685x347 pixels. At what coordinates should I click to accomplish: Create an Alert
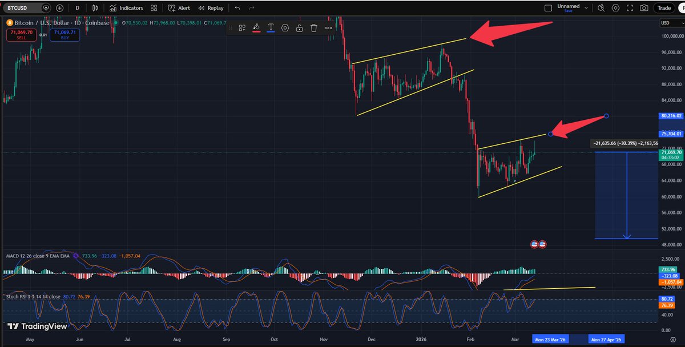[x=179, y=8]
